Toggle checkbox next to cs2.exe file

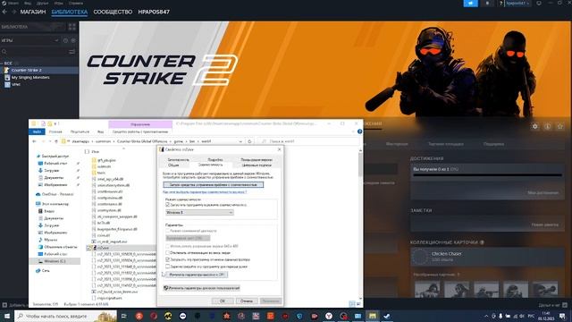(89, 248)
